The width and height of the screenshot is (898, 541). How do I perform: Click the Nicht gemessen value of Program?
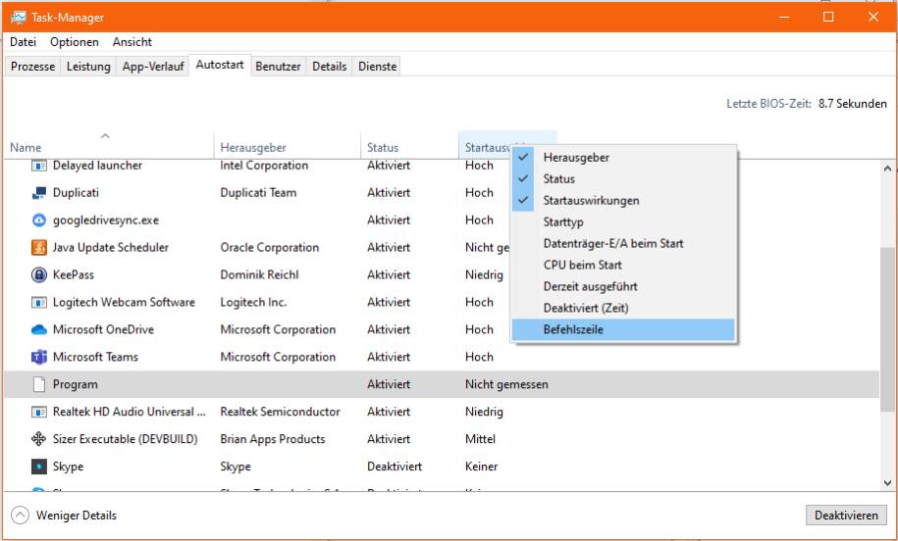(x=506, y=385)
